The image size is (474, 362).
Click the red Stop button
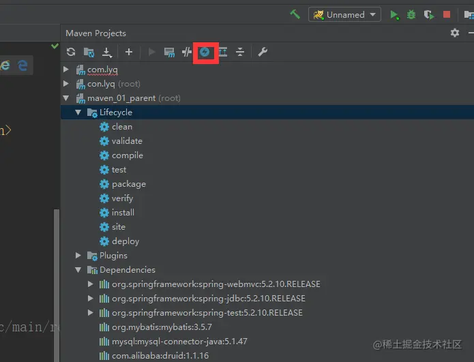pyautogui.click(x=447, y=14)
